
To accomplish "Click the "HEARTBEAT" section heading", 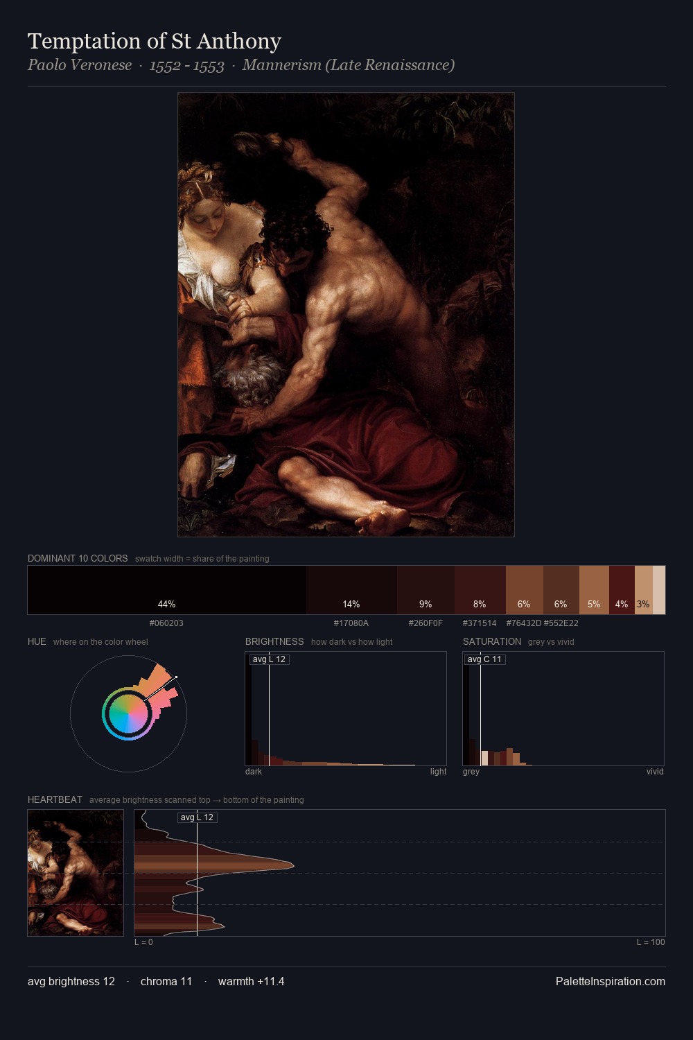I will (55, 799).
